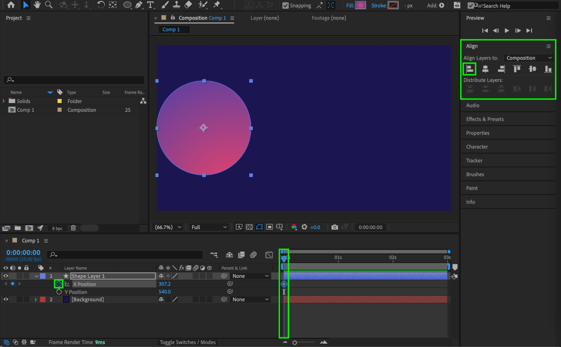Click the Ellipse shape tool
561x347 pixels.
pyautogui.click(x=127, y=5)
